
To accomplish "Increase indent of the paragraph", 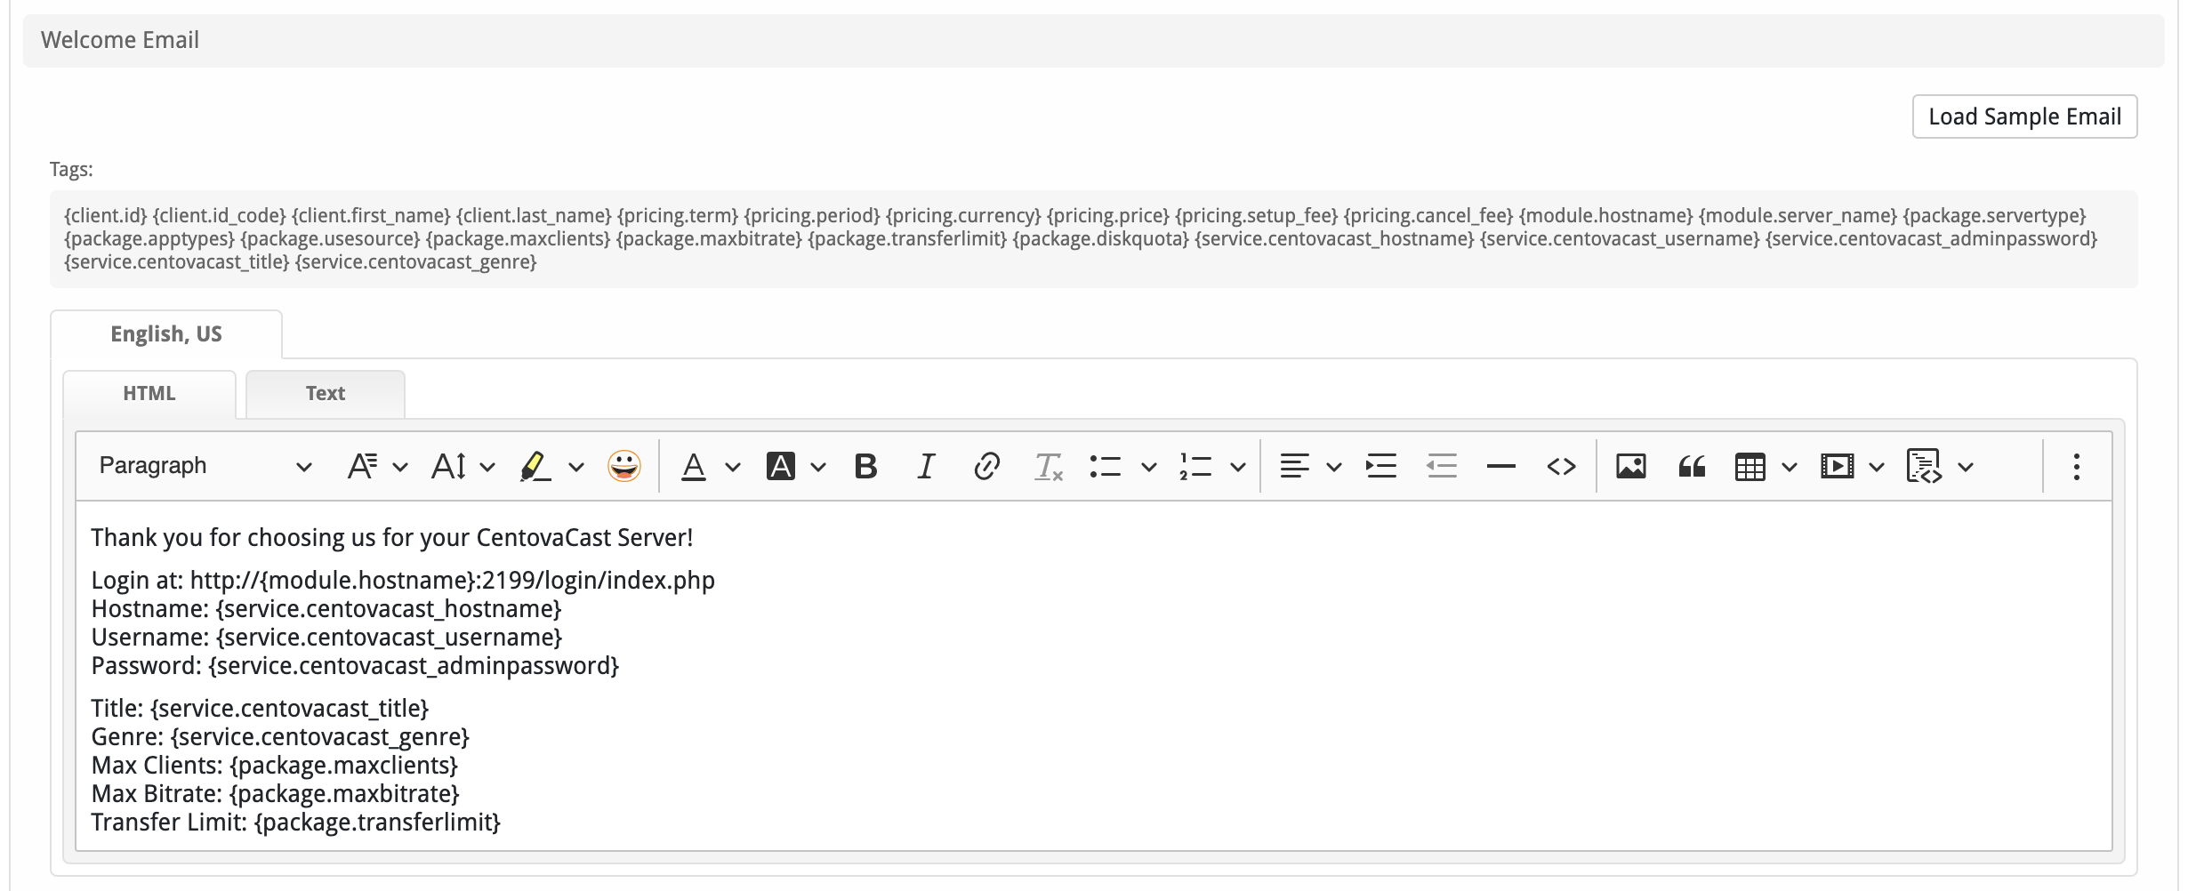I will tap(1380, 466).
